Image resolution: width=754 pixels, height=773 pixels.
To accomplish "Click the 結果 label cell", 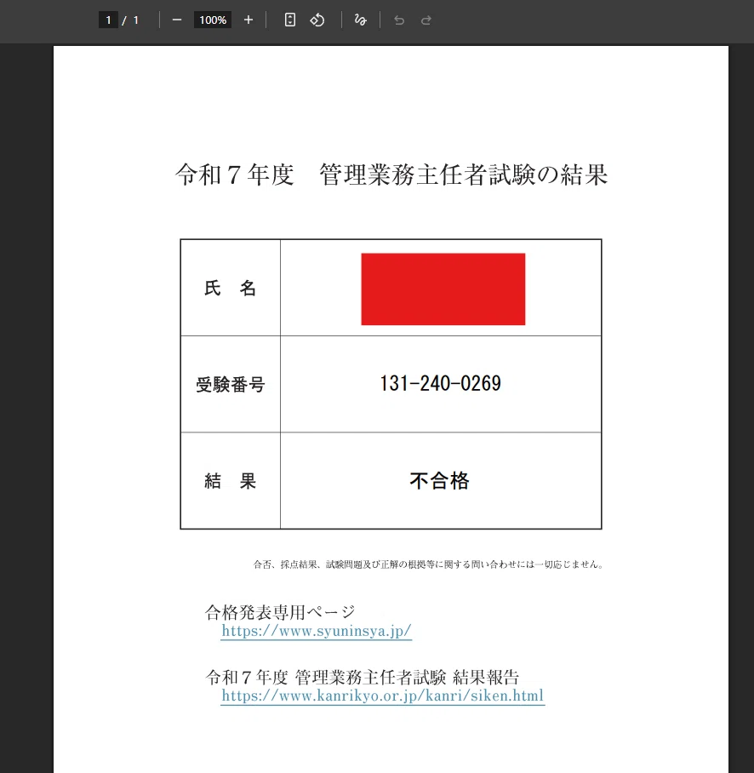I will coord(230,481).
